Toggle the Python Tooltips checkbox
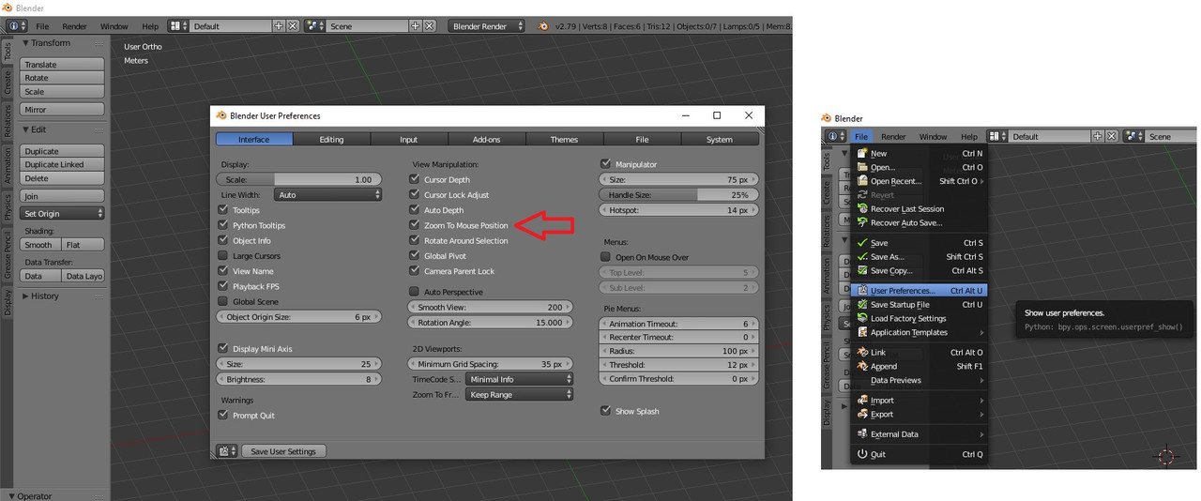The image size is (1201, 501). tap(223, 225)
